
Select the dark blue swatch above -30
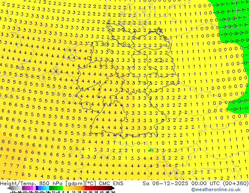[x=37, y=188]
